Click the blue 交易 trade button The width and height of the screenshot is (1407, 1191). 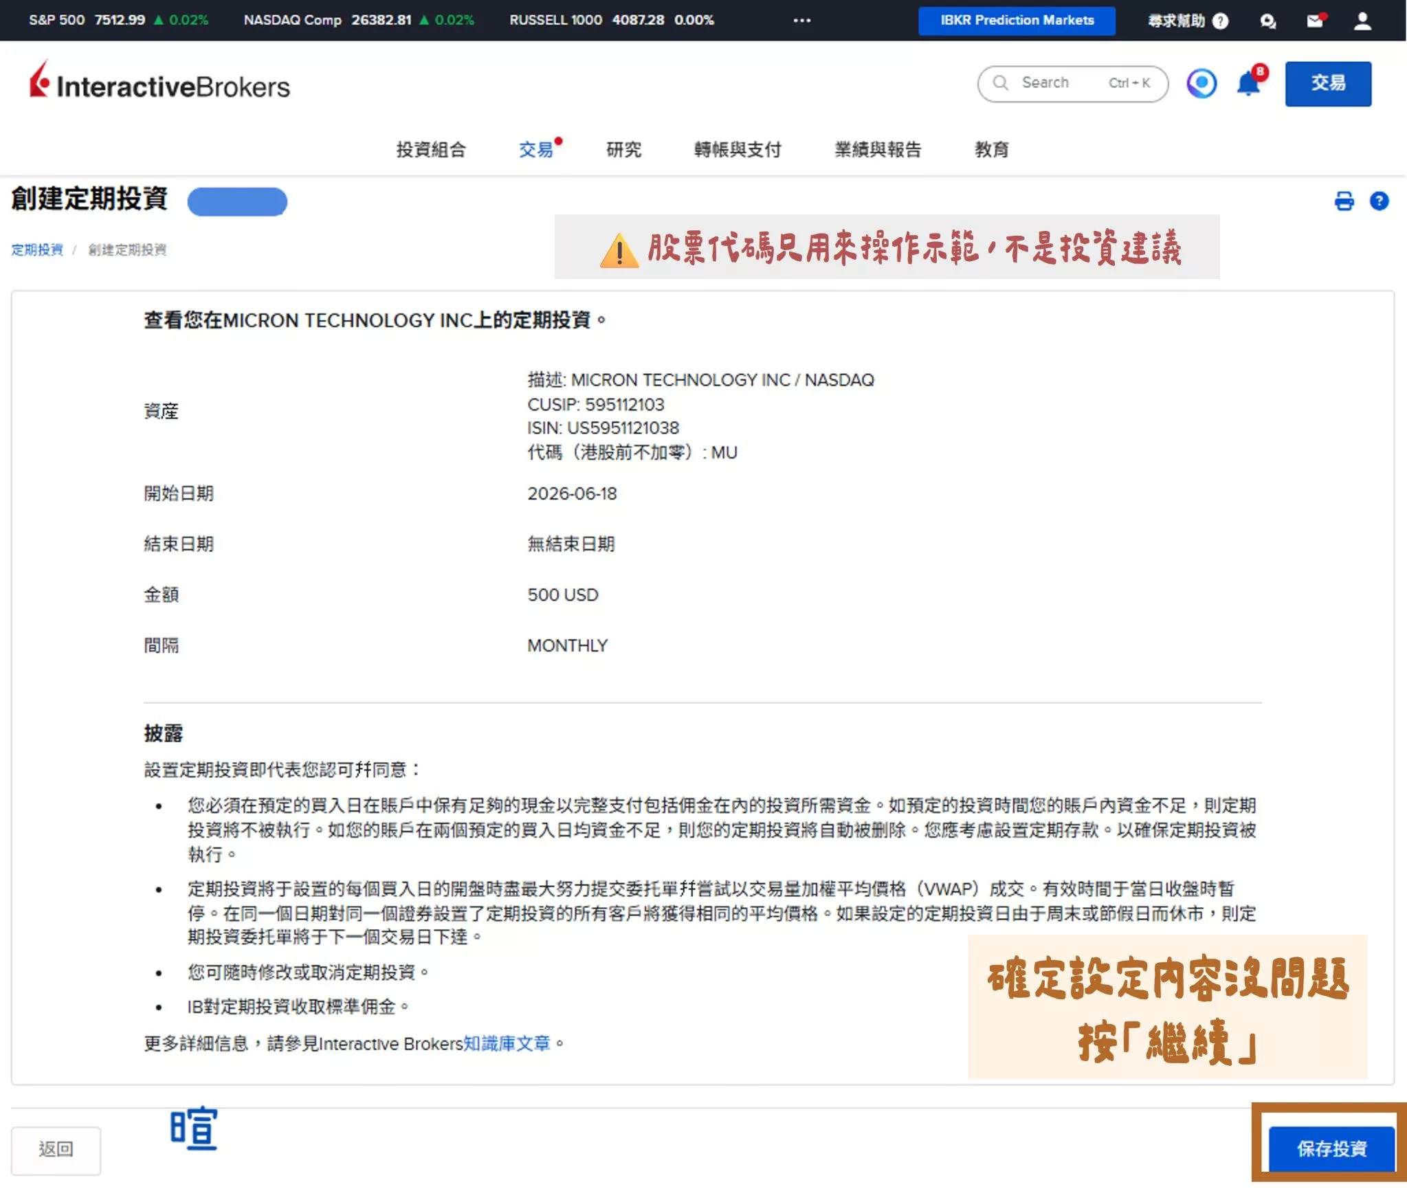pyautogui.click(x=1328, y=83)
